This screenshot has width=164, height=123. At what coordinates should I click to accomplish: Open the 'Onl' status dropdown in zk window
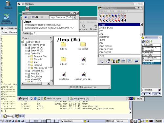(156, 94)
